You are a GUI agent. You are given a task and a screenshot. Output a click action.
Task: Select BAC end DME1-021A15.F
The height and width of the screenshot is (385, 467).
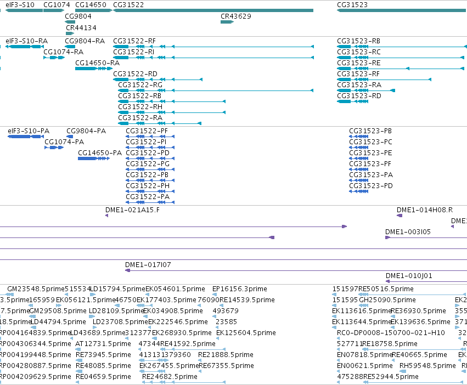pyautogui.click(x=106, y=216)
